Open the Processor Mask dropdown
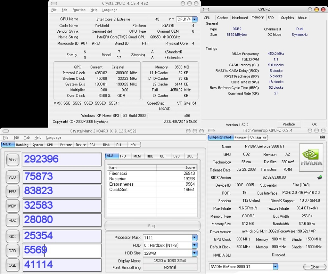The height and width of the screenshot is (274, 328). pyautogui.click(x=194, y=238)
